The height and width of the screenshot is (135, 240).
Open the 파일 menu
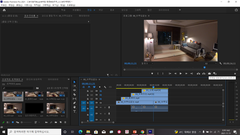[x=4, y=5]
